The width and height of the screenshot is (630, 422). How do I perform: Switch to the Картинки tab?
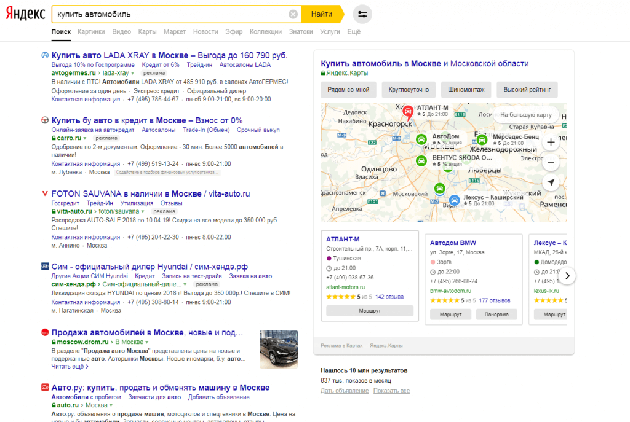click(x=91, y=31)
